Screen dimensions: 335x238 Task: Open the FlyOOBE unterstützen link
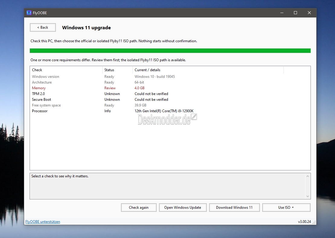coord(43,222)
